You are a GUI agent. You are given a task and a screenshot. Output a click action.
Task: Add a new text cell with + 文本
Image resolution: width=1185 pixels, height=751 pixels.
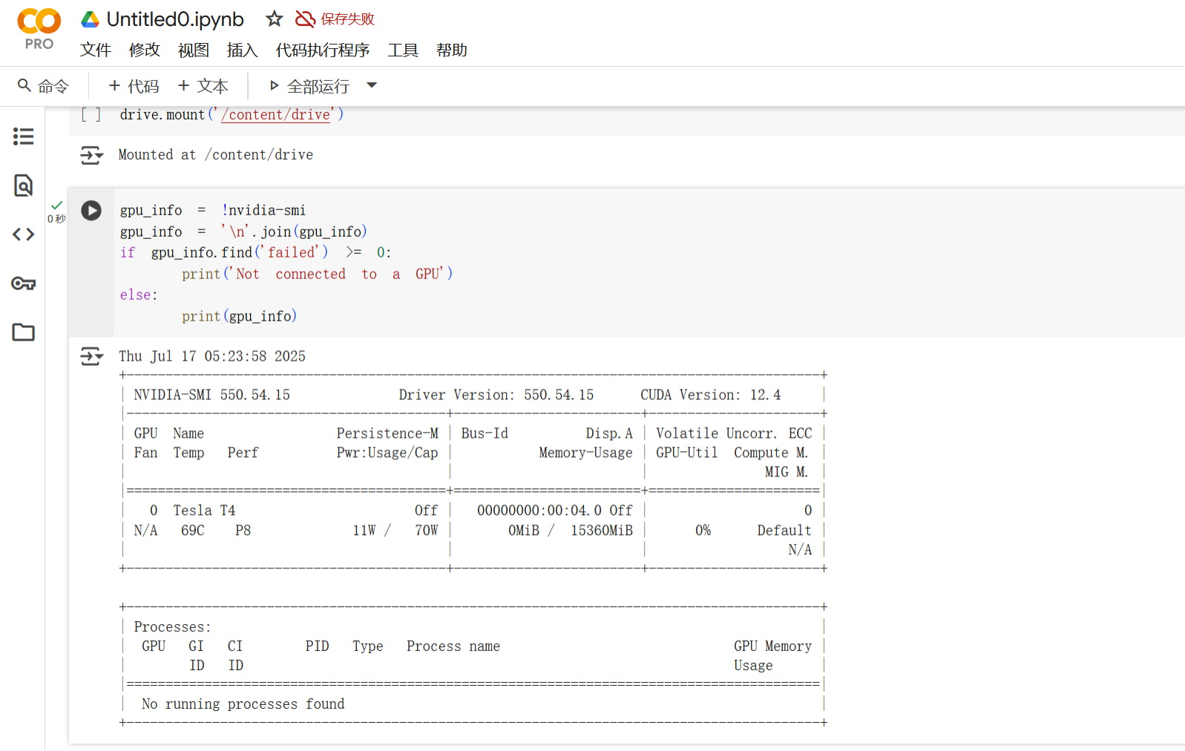pyautogui.click(x=203, y=86)
